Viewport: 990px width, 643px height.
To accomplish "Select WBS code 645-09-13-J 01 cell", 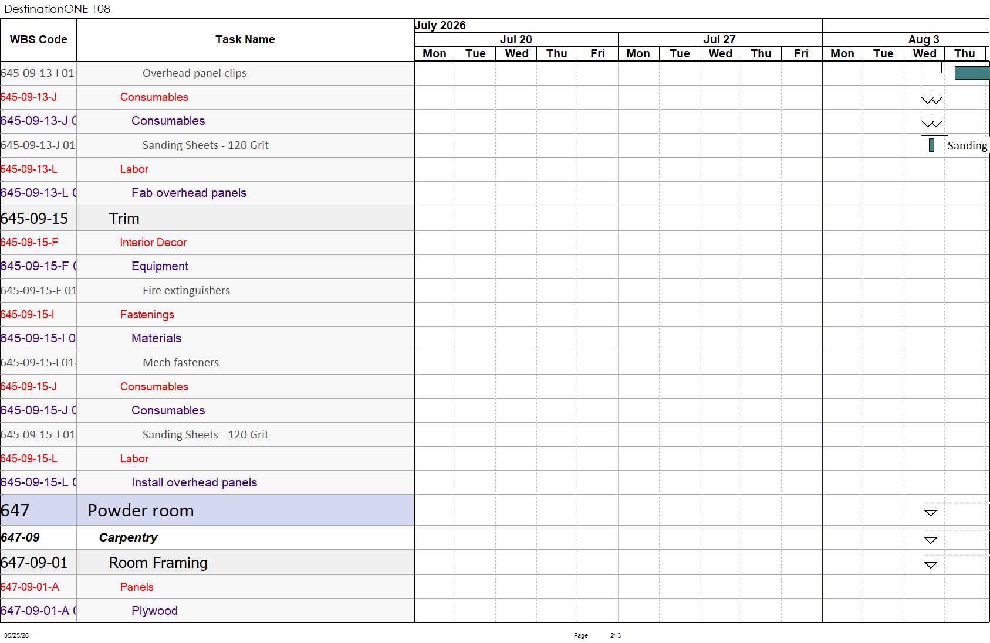I will click(x=38, y=145).
